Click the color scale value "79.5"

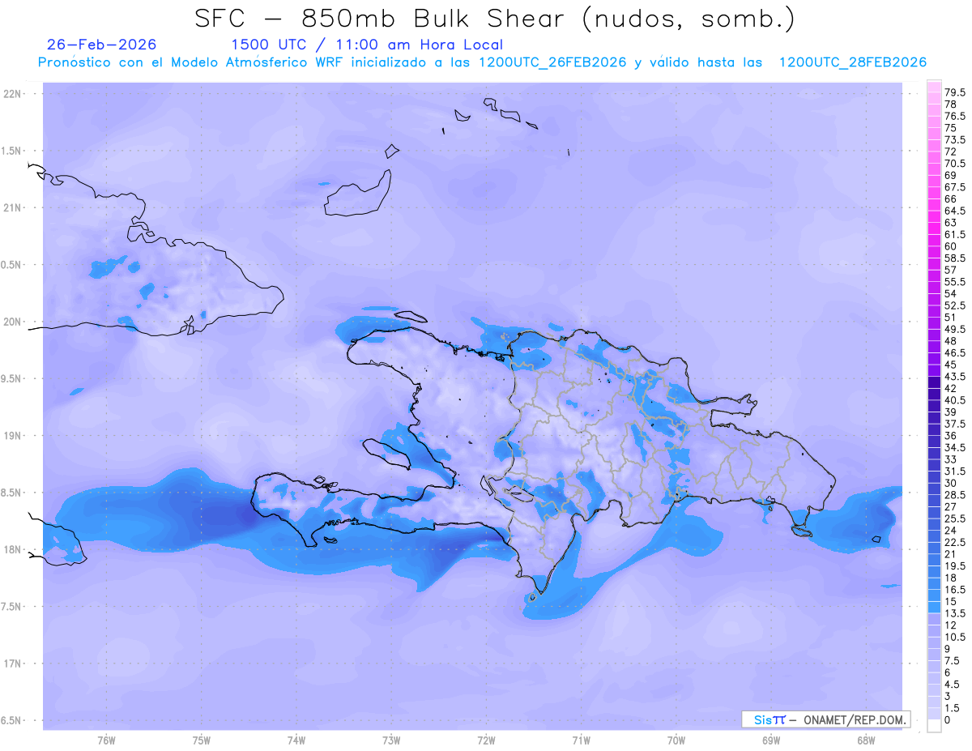pyautogui.click(x=956, y=92)
